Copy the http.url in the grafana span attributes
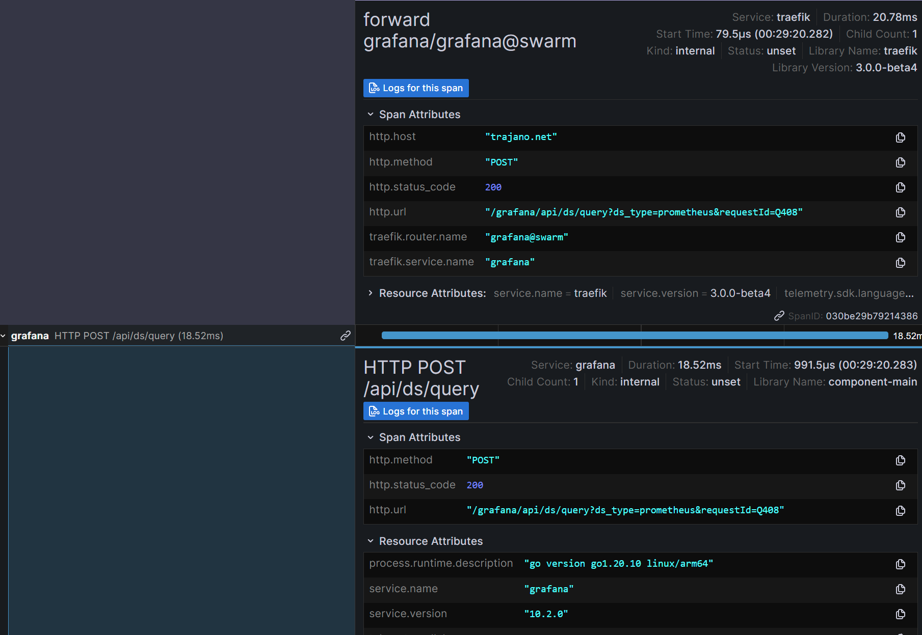 click(x=900, y=511)
